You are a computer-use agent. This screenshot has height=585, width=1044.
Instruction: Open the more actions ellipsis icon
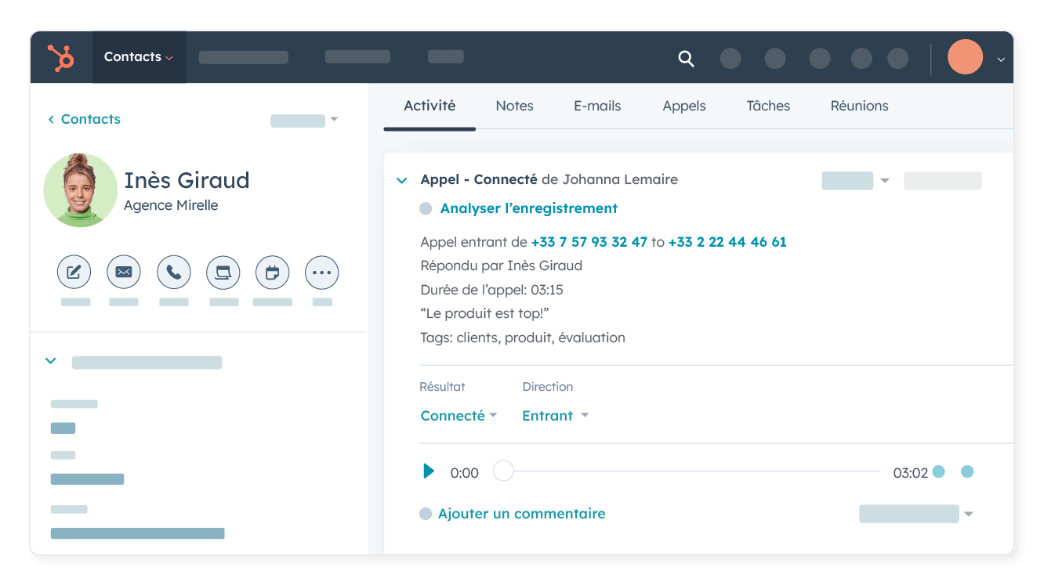click(321, 272)
